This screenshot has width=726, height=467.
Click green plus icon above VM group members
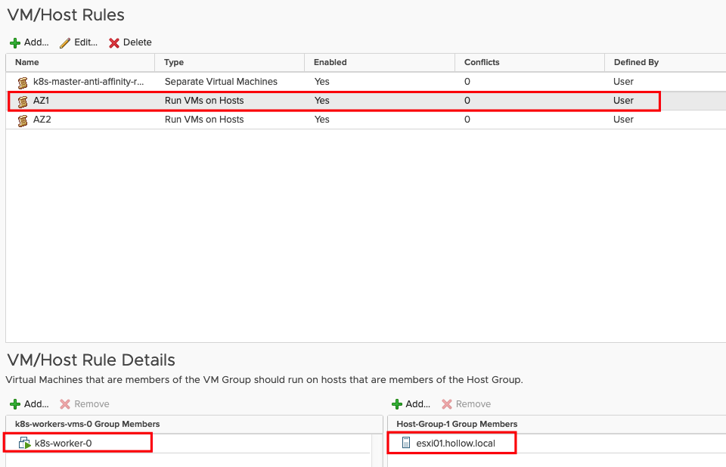coord(15,404)
